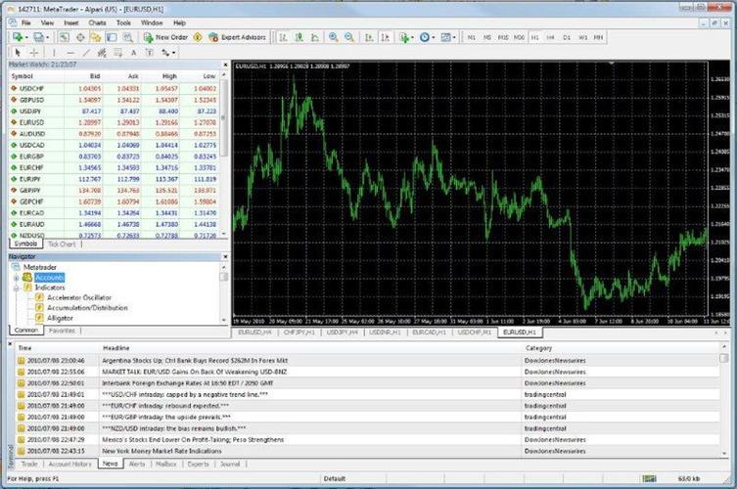Image resolution: width=737 pixels, height=489 pixels.
Task: Select the Accelerator Oscillator indicator
Action: 79,298
